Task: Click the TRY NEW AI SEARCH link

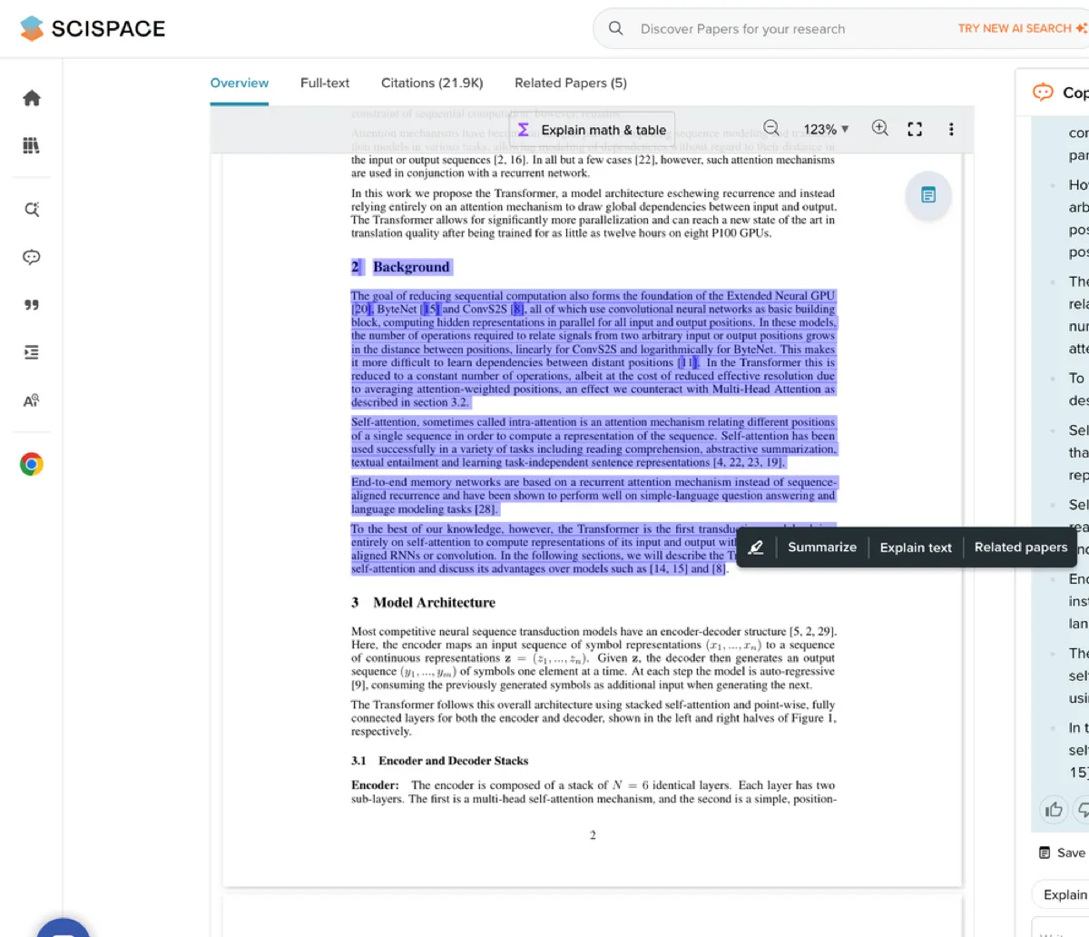Action: tap(1022, 28)
